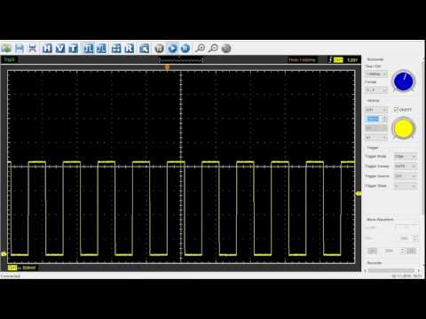Viewport: 426px width, 319px height.
Task: Click the horizontal scrollbar under the side panel
Action: [391, 270]
